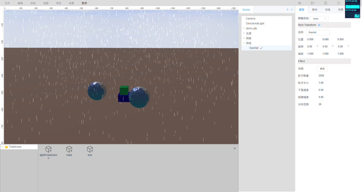Click the eye preview icon in top toolbar
Screen dimensions: 362x192
[x=300, y=3]
